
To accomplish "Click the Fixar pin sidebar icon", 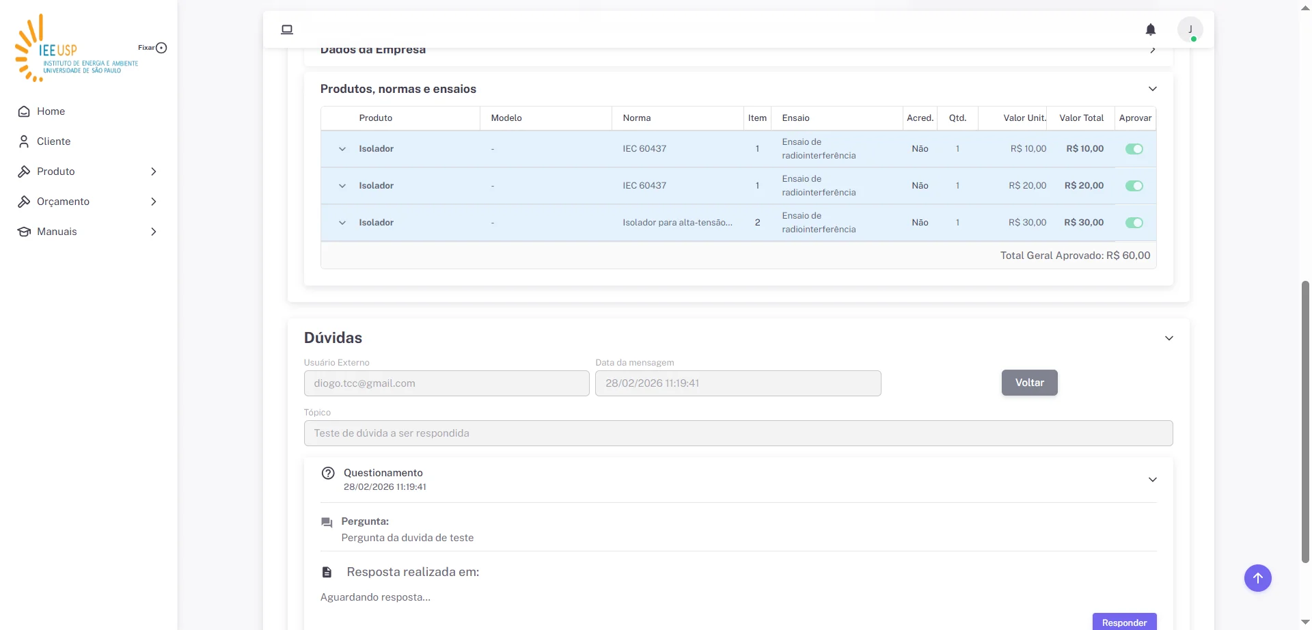I will coord(161,48).
